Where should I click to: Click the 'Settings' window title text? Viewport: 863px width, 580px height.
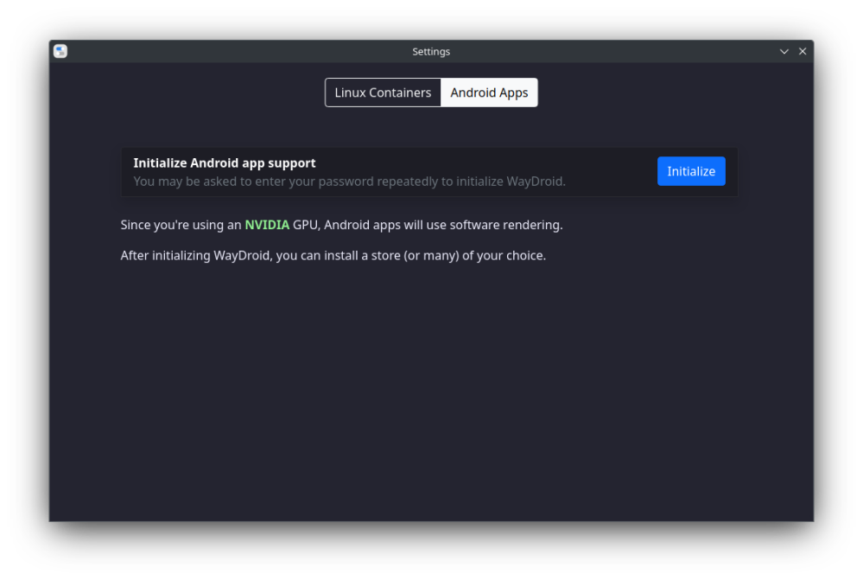click(x=431, y=52)
